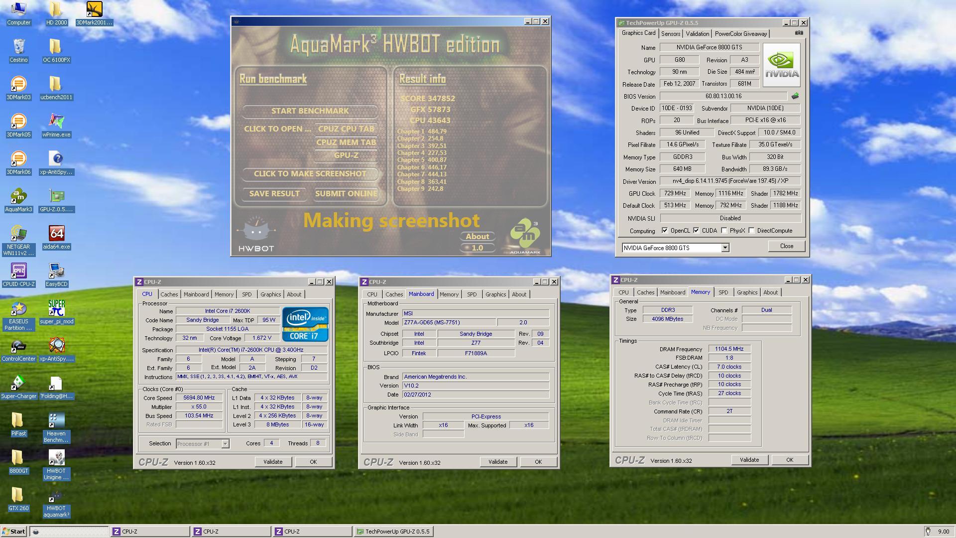Select the AquaMark3 desktop shortcut
The height and width of the screenshot is (538, 956).
(18, 200)
